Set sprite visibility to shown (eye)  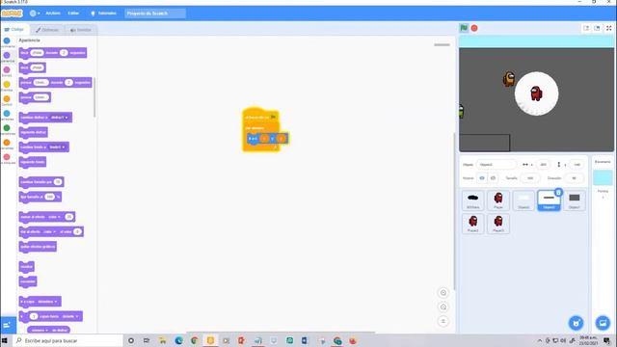click(482, 178)
